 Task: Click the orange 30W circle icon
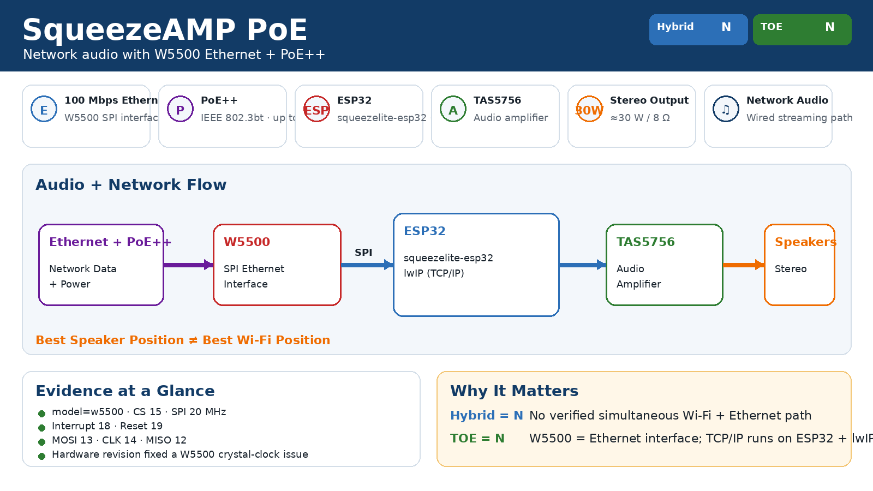pyautogui.click(x=590, y=109)
